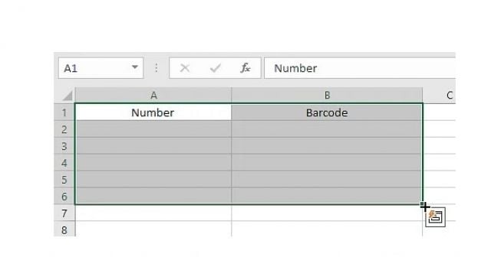
Task: Select column A header
Action: tap(153, 95)
